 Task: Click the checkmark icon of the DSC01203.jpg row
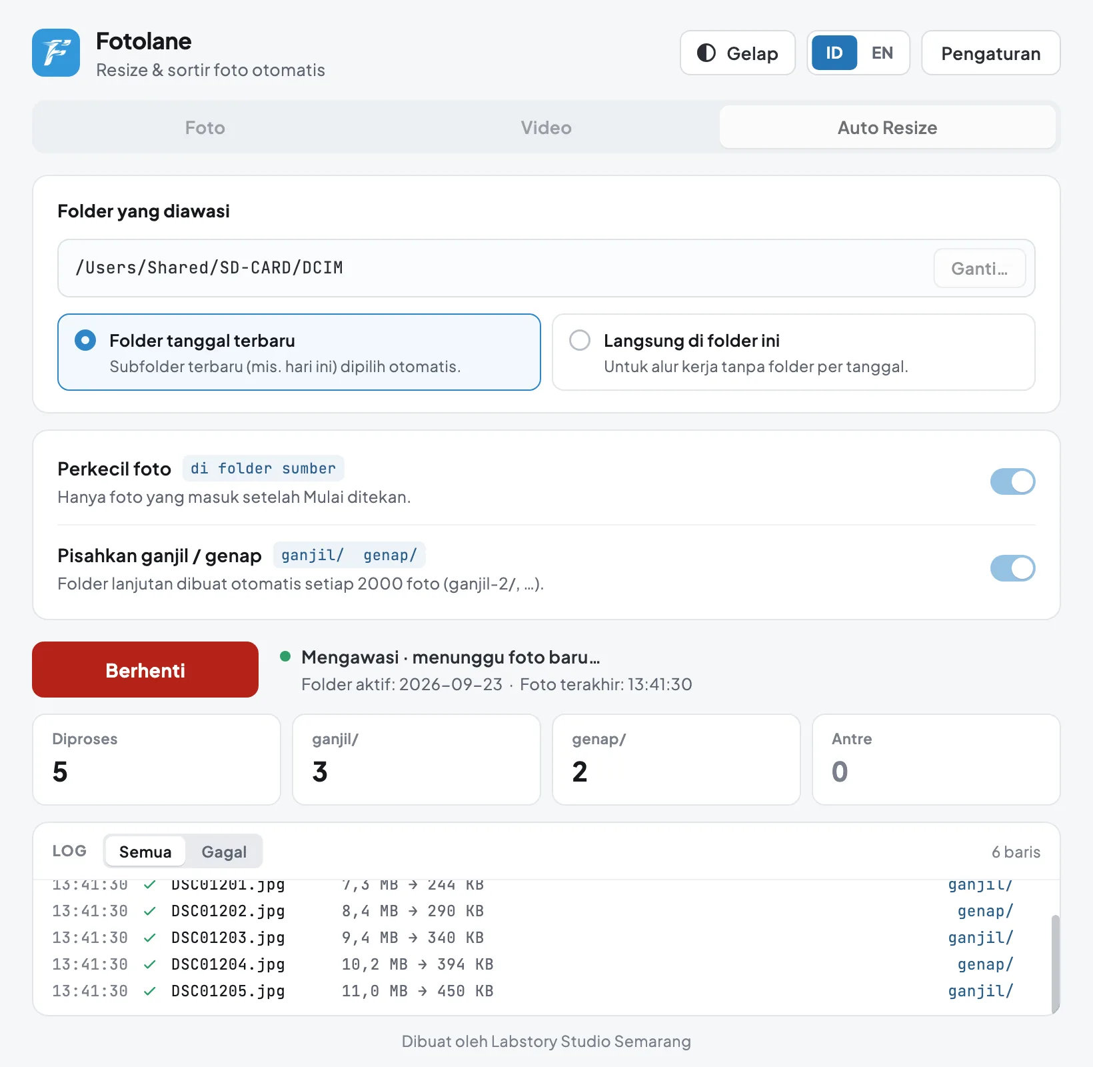(x=150, y=938)
